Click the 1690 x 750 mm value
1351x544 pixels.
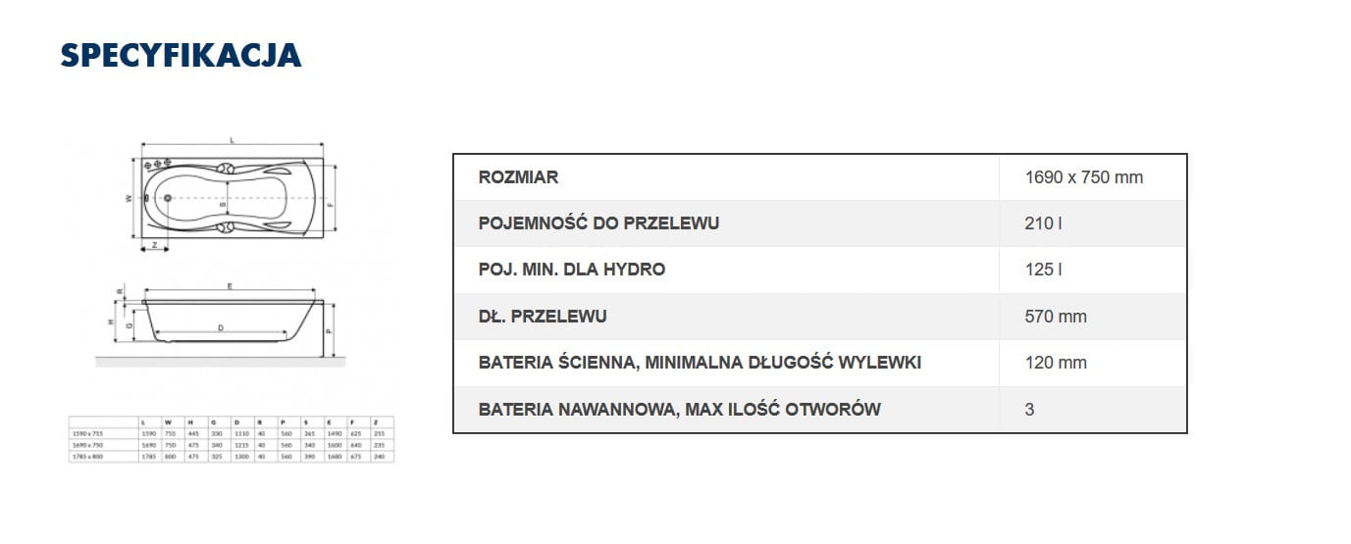tap(1083, 177)
